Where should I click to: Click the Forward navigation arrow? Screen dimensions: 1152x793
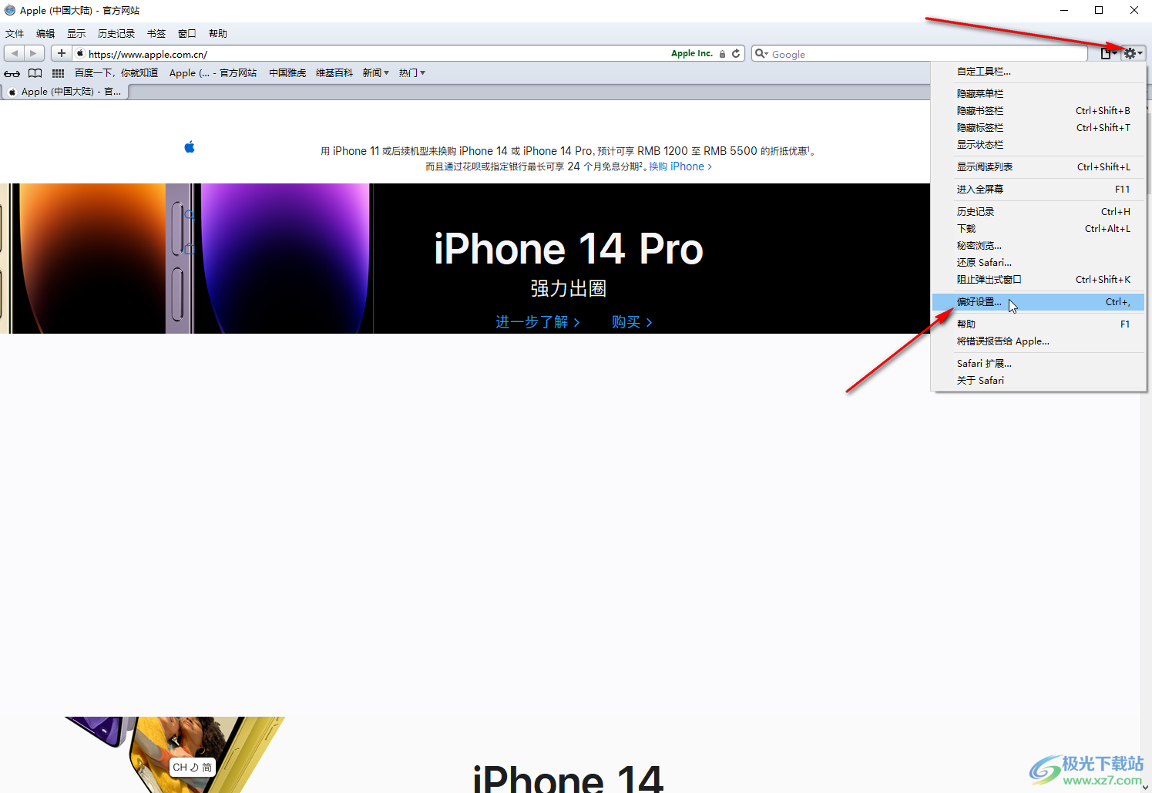click(x=33, y=53)
